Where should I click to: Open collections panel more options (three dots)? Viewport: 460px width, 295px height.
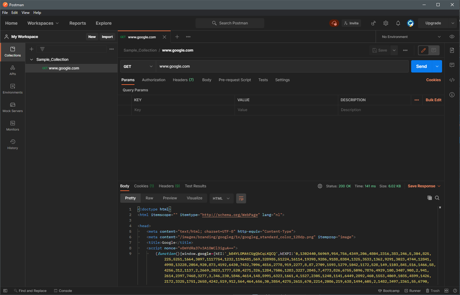(x=112, y=49)
